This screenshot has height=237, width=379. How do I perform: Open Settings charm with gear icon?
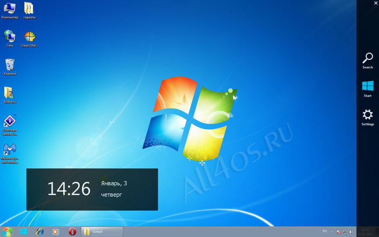pos(368,118)
